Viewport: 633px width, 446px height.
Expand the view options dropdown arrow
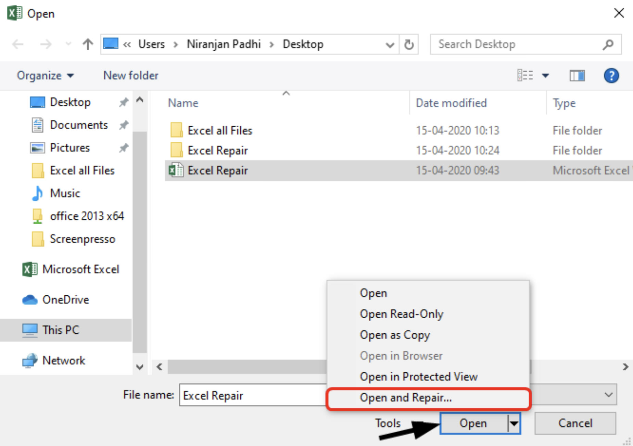[545, 76]
